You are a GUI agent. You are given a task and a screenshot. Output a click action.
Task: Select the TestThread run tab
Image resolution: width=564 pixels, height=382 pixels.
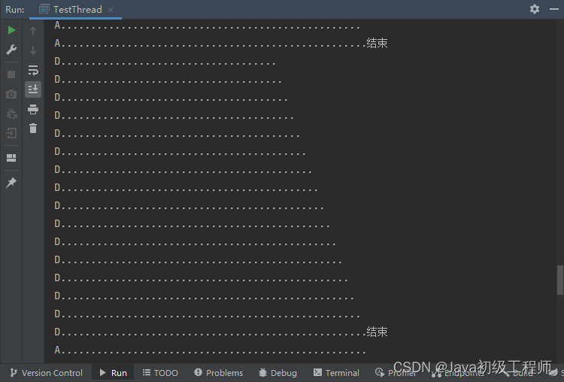pyautogui.click(x=77, y=9)
